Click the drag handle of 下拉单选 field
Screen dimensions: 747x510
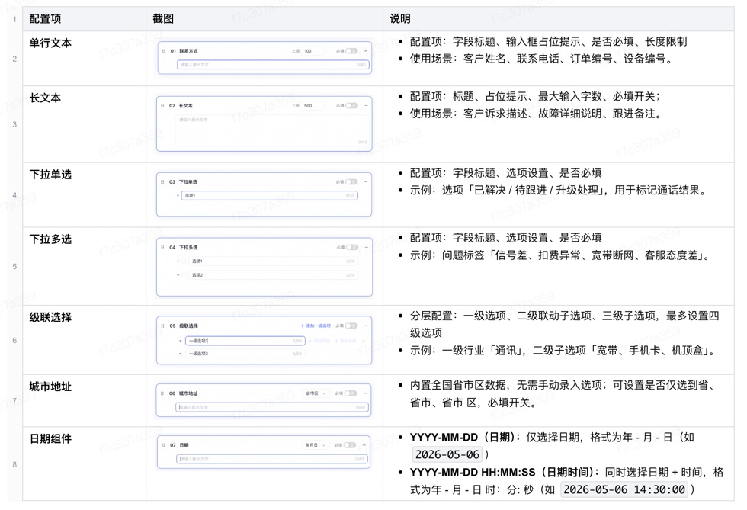[x=162, y=181]
